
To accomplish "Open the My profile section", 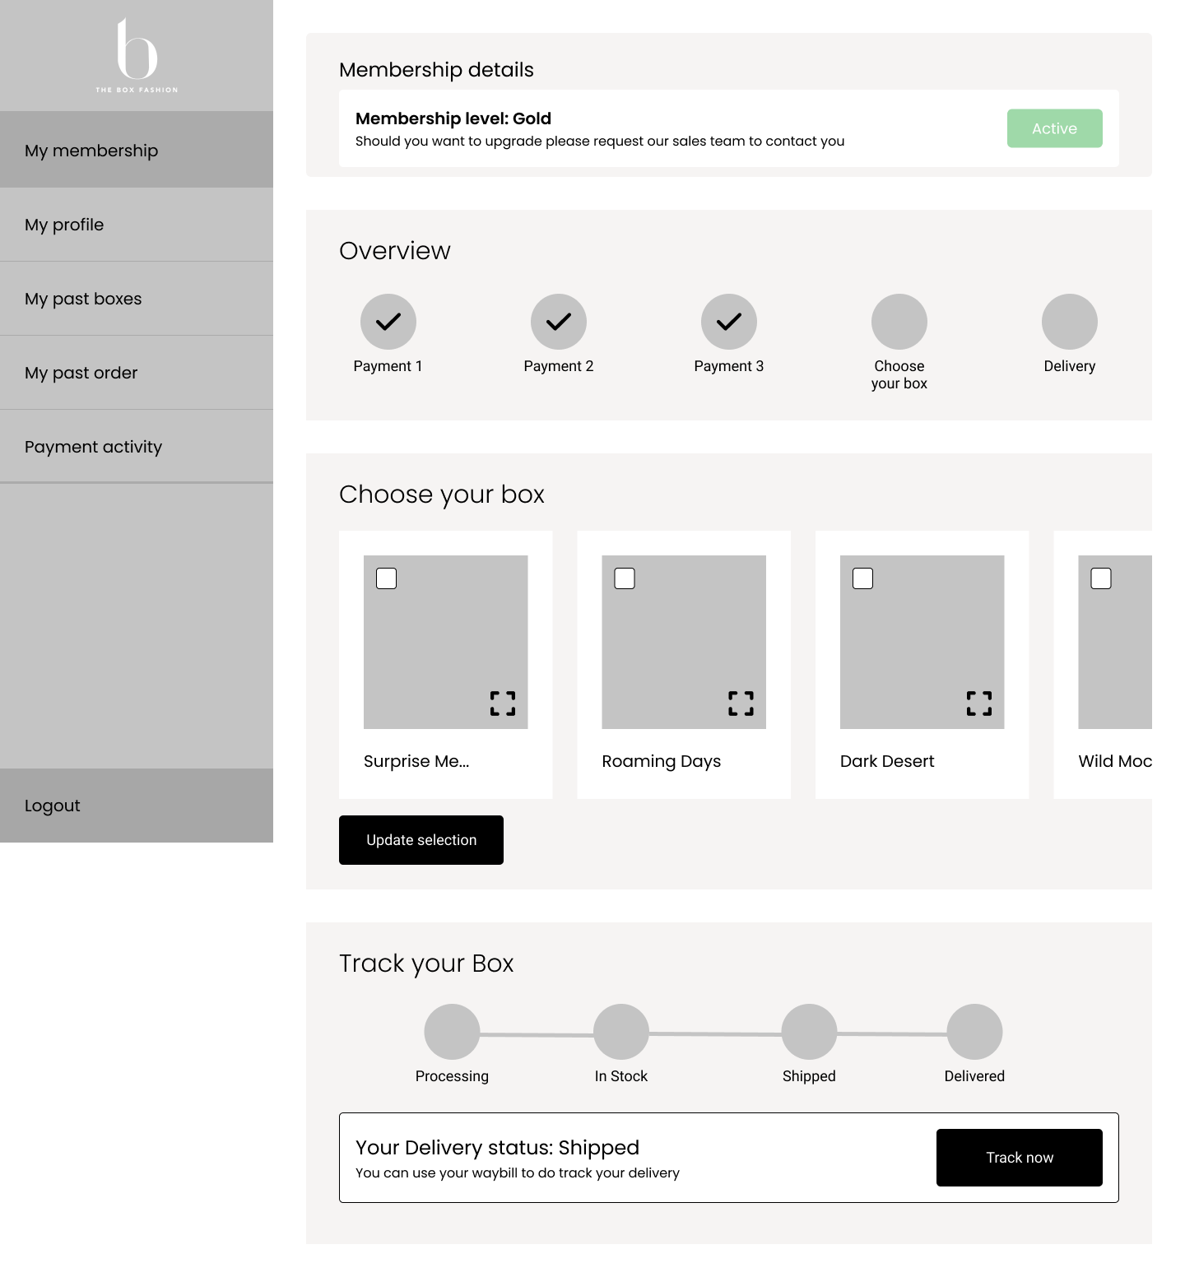I will 136,224.
